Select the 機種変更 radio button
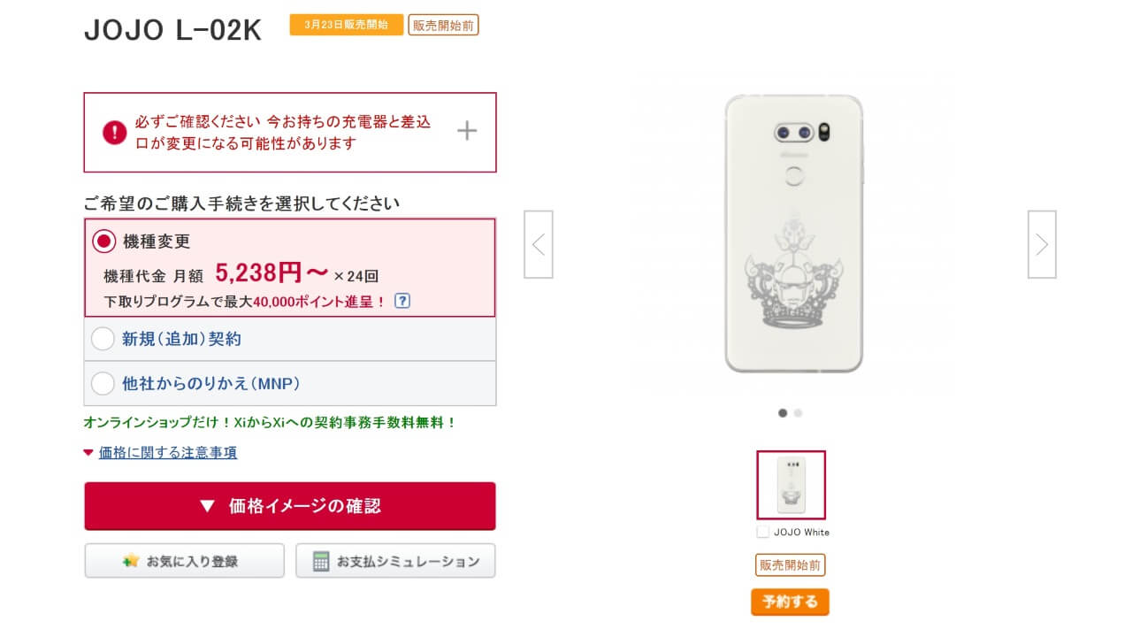This screenshot has width=1132, height=637. 104,241
